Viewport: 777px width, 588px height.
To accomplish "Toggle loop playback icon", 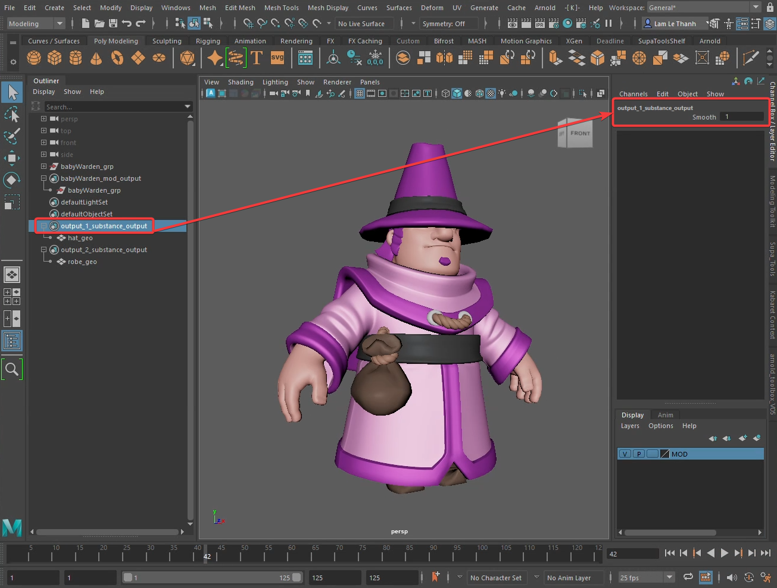I will 688,577.
